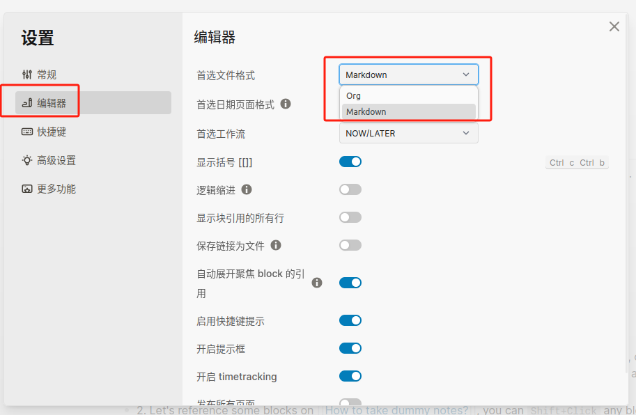
Task: Enable the 逻辑缩进 toggle
Action: click(350, 189)
